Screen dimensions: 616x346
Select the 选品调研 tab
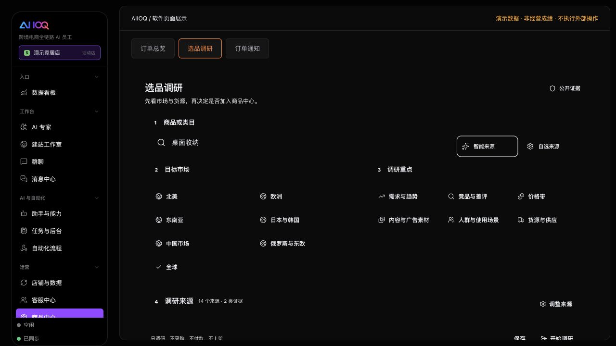pos(200,49)
